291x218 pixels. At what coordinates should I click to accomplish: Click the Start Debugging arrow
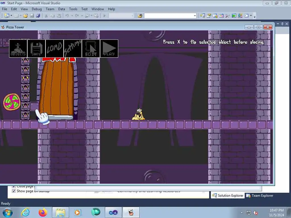[x=105, y=16]
